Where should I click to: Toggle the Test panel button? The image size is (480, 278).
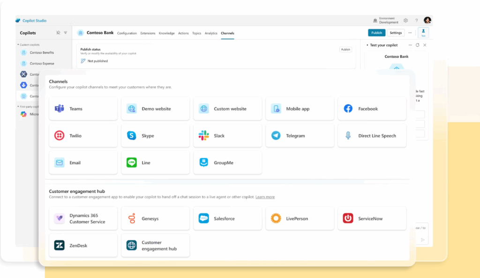pyautogui.click(x=423, y=32)
